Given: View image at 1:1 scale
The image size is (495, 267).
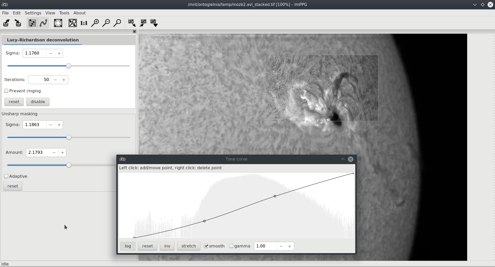Looking at the screenshot, I should click(84, 23).
